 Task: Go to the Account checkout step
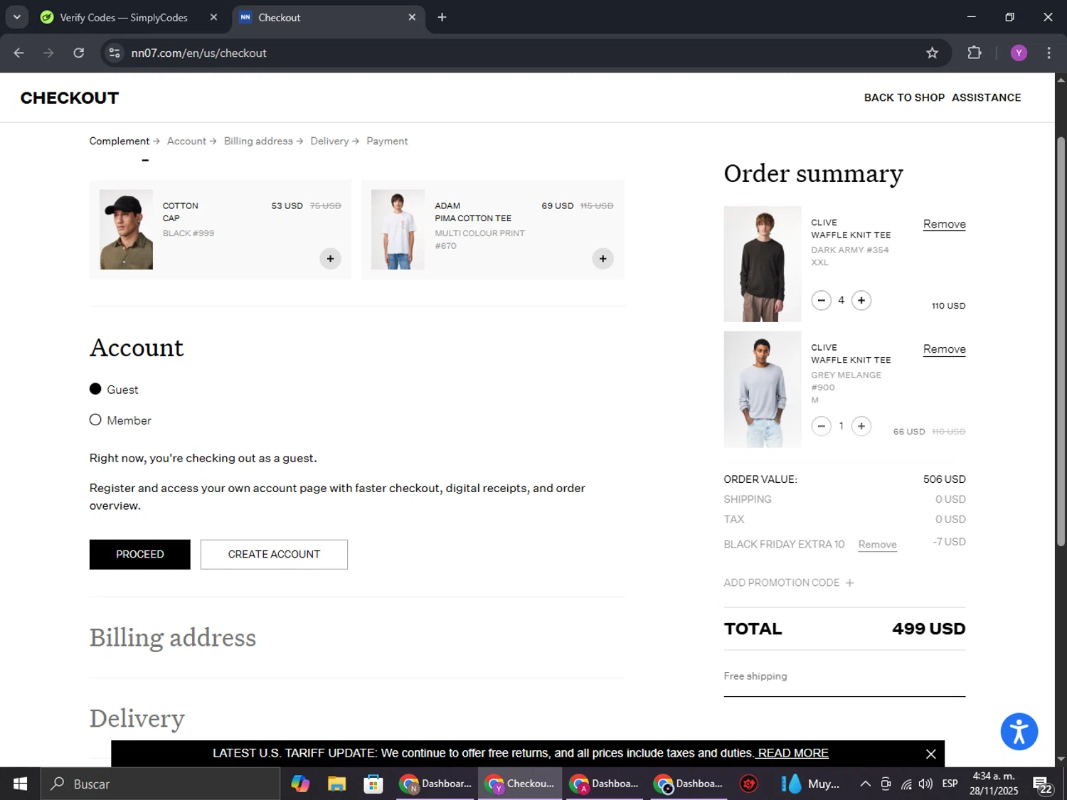pos(186,141)
